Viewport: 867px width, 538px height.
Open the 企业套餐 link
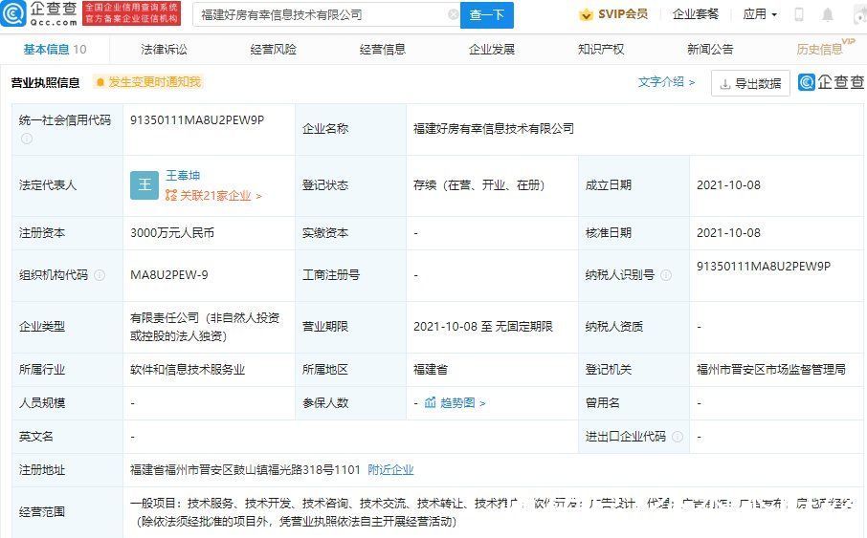click(x=696, y=14)
